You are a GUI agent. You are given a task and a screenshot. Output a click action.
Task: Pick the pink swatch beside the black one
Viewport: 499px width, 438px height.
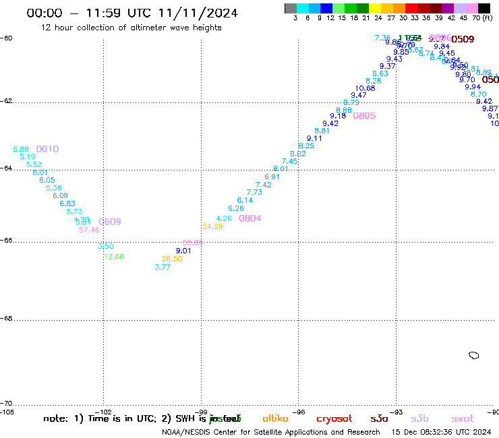(x=472, y=8)
